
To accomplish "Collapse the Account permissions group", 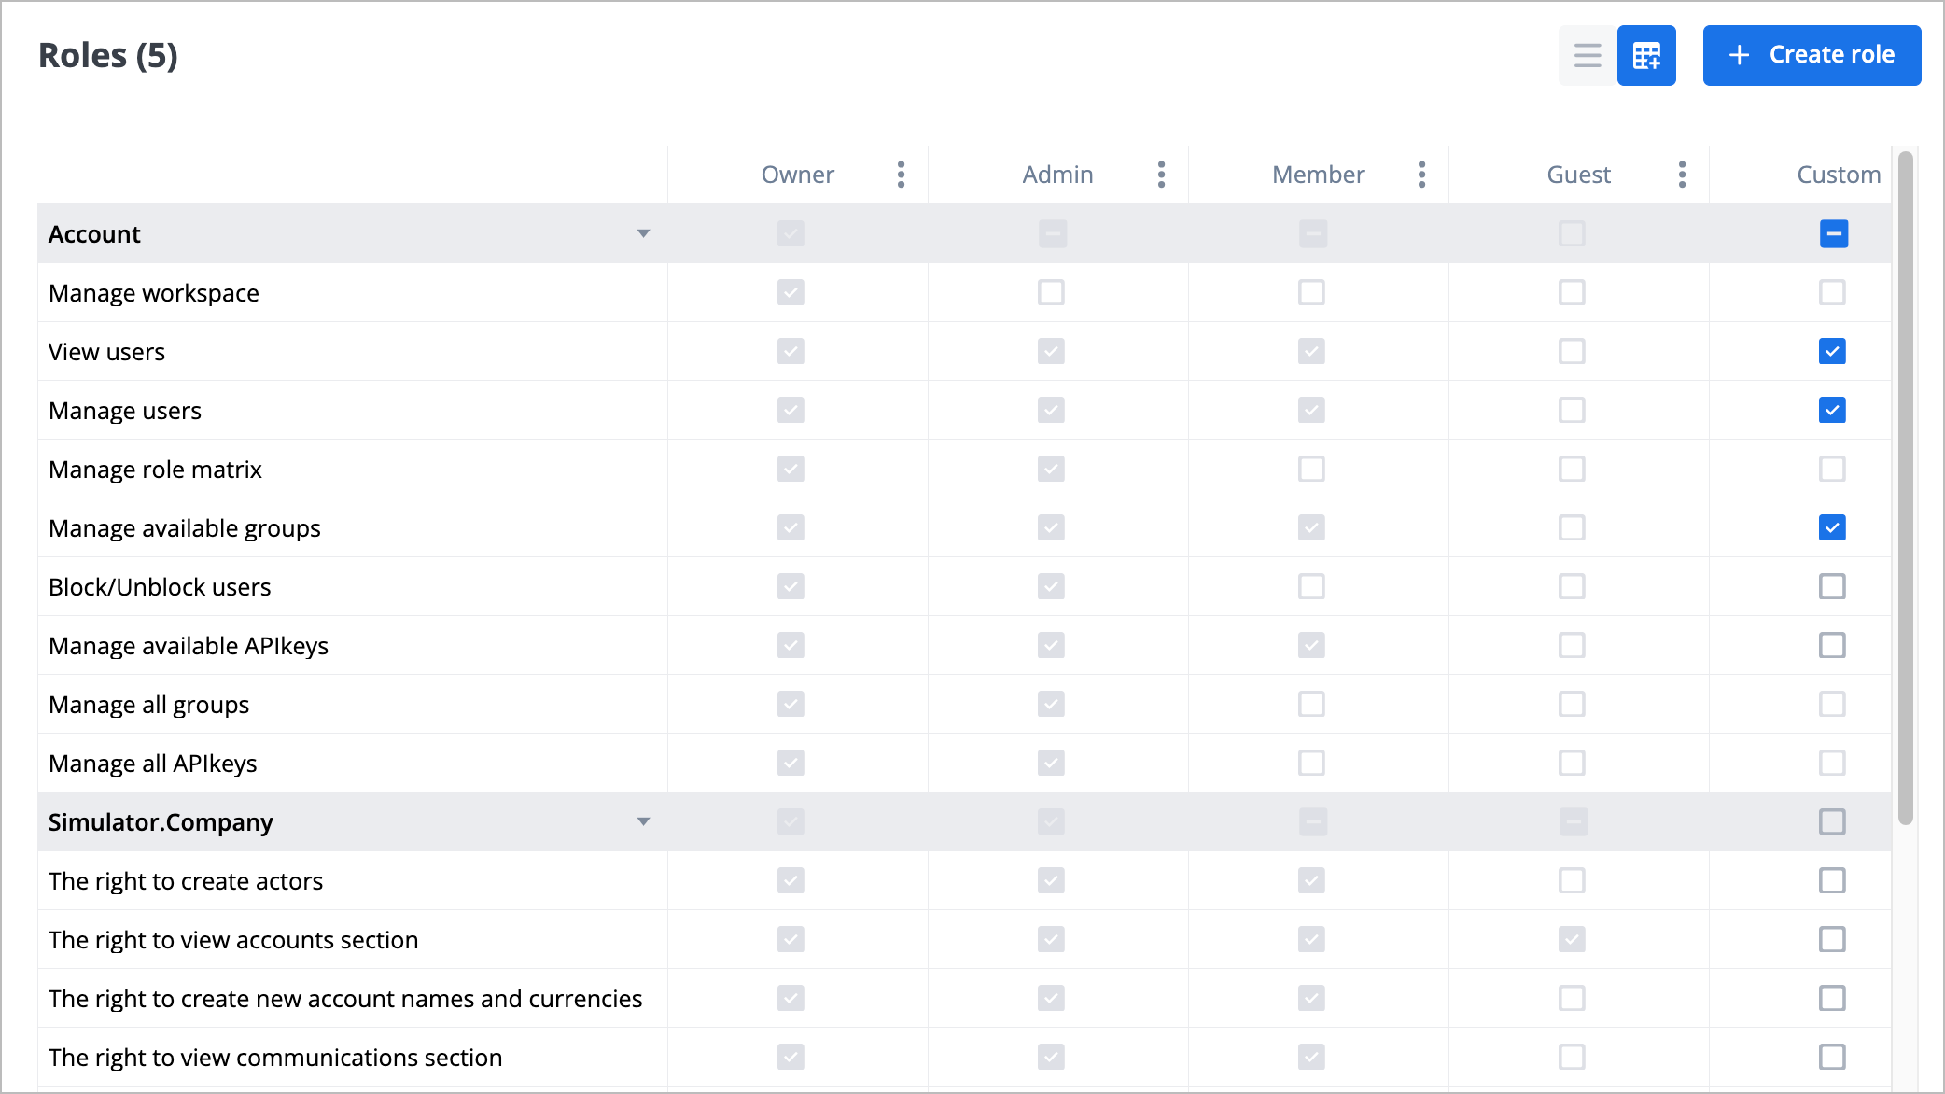I will pyautogui.click(x=643, y=233).
